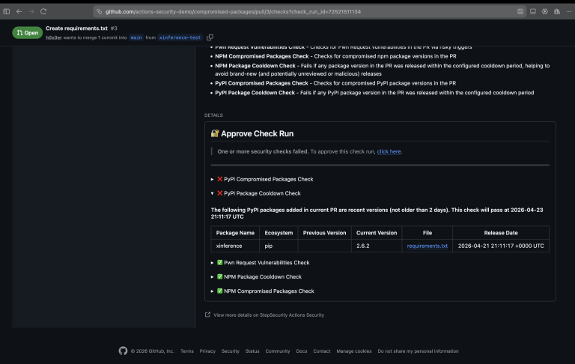Click the #3 pull request number
The image size is (575, 364).
click(x=114, y=28)
